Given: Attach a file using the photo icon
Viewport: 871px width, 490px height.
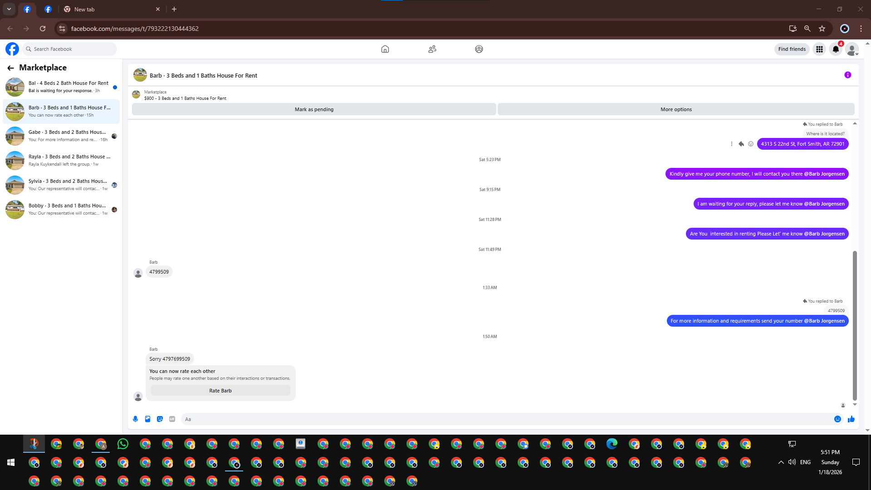Looking at the screenshot, I should pyautogui.click(x=147, y=419).
